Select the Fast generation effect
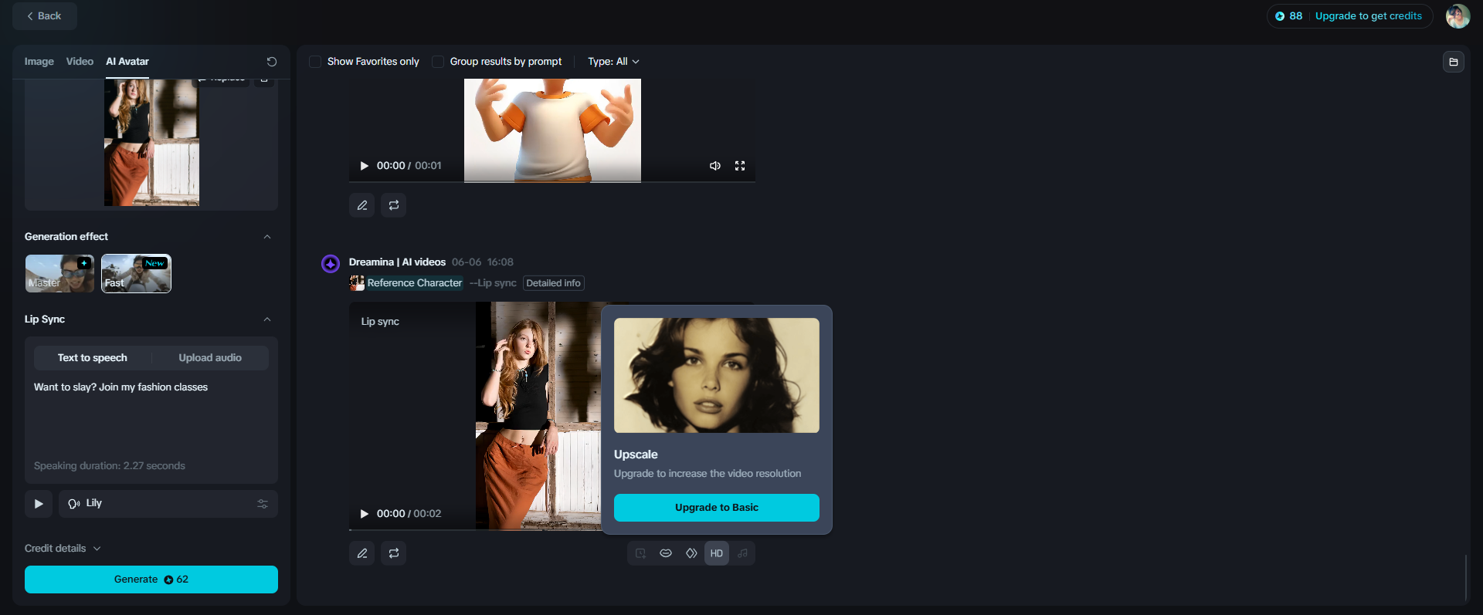 136,274
